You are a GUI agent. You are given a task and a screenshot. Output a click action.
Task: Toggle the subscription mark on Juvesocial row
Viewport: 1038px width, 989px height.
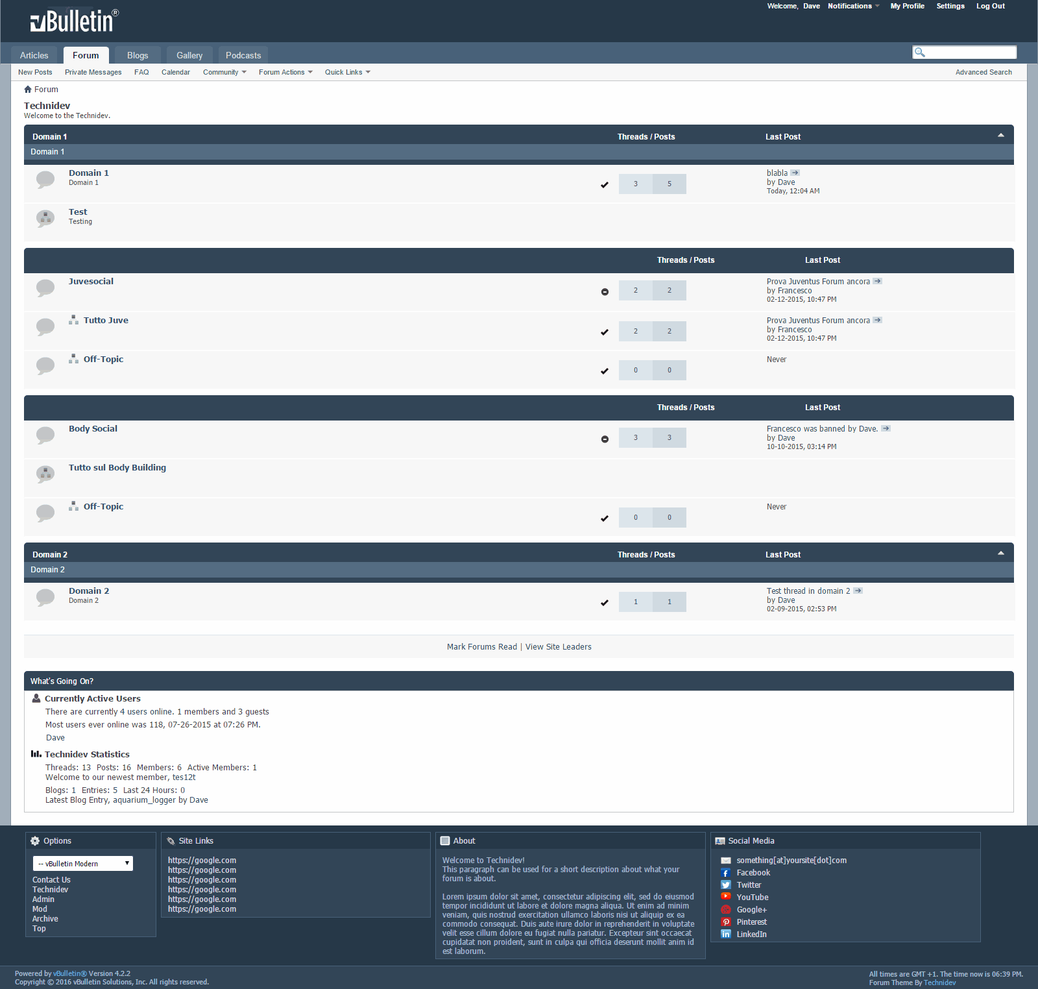click(x=605, y=292)
